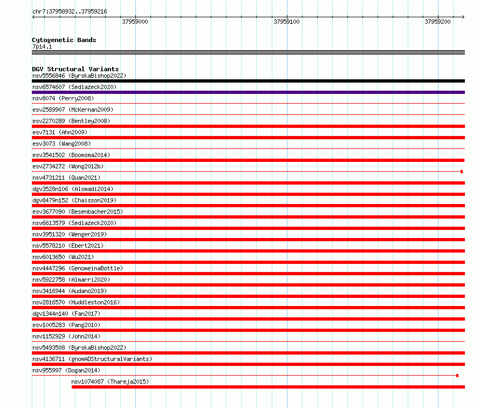Image resolution: width=480 pixels, height=408 pixels.
Task: Click the DGV Structural Variants track title
Action: click(x=76, y=69)
